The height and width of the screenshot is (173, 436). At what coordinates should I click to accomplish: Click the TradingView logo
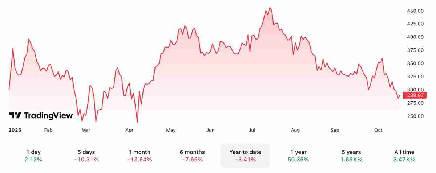pos(41,116)
